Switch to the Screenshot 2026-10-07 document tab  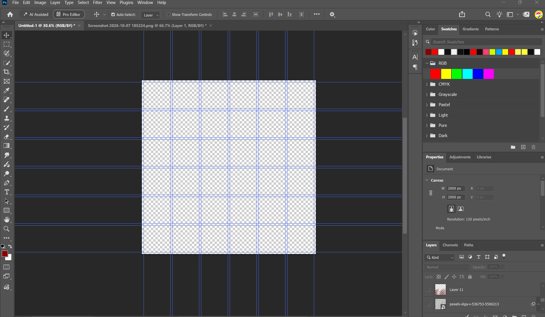pos(147,26)
